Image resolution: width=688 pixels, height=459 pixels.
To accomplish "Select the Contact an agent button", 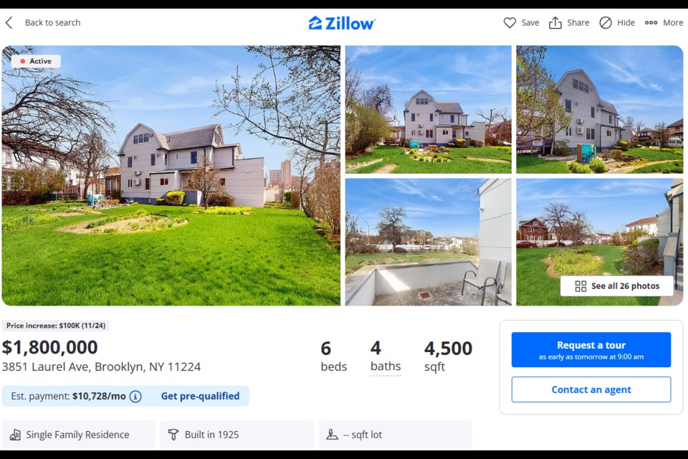I will [591, 389].
